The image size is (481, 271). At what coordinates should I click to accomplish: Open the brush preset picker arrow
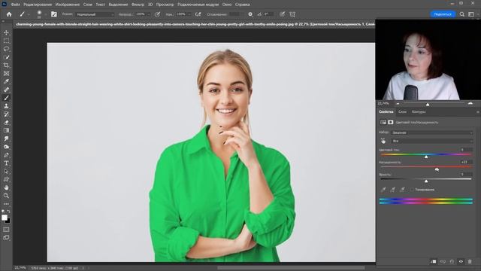click(45, 14)
